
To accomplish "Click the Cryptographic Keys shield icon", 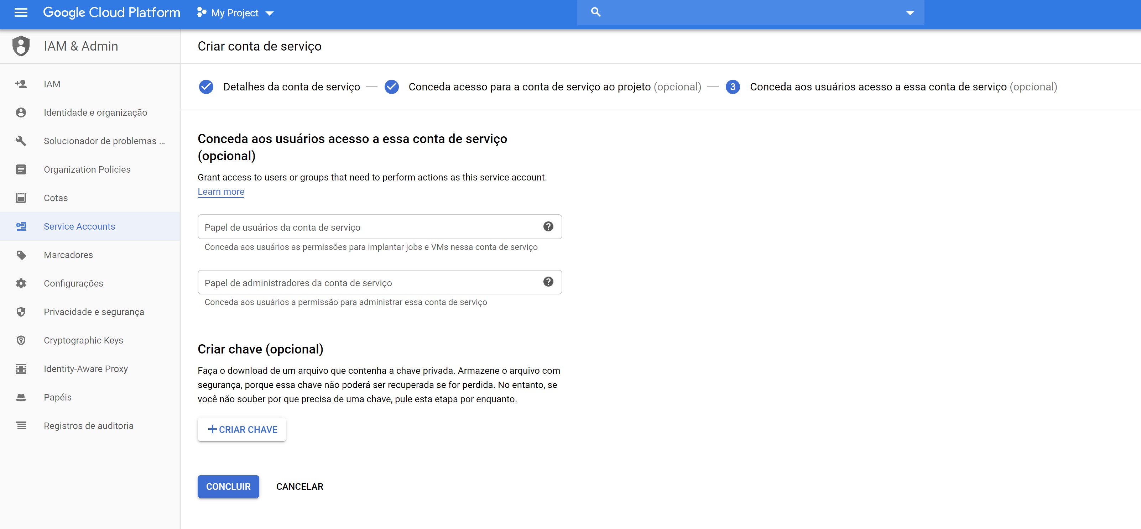I will tap(21, 340).
